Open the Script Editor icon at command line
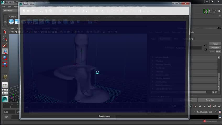Screen dimensions: 222x125 tap(220, 117)
